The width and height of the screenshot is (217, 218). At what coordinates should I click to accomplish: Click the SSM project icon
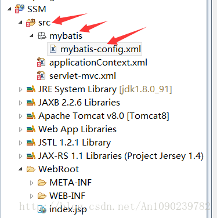pos(20,9)
